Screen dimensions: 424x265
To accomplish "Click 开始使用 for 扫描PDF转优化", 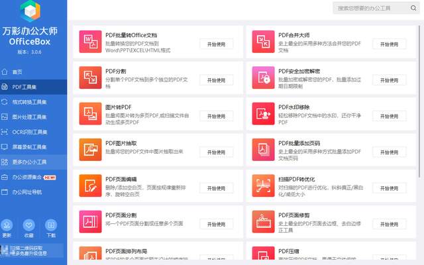I will click(389, 188).
